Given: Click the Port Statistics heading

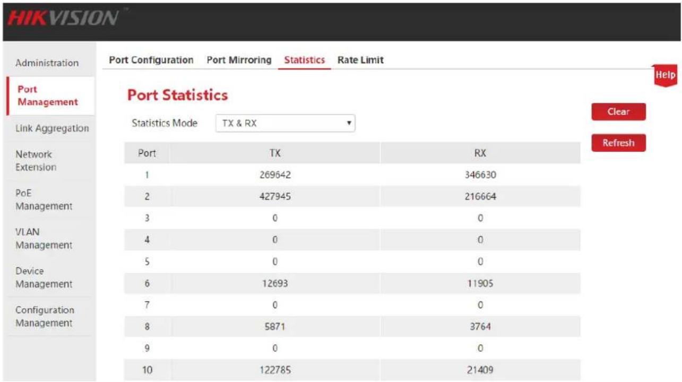Looking at the screenshot, I should pos(178,95).
